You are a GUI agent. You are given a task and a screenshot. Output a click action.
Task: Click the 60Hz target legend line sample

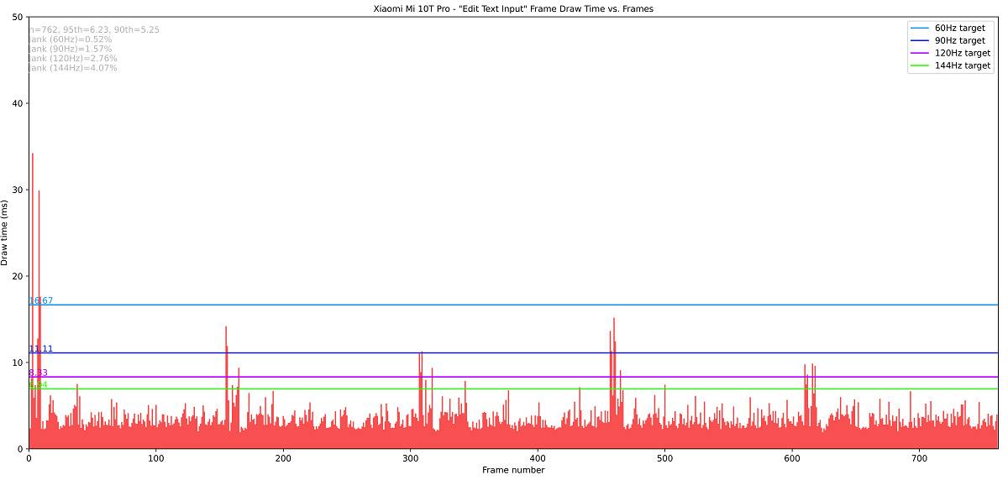(921, 28)
